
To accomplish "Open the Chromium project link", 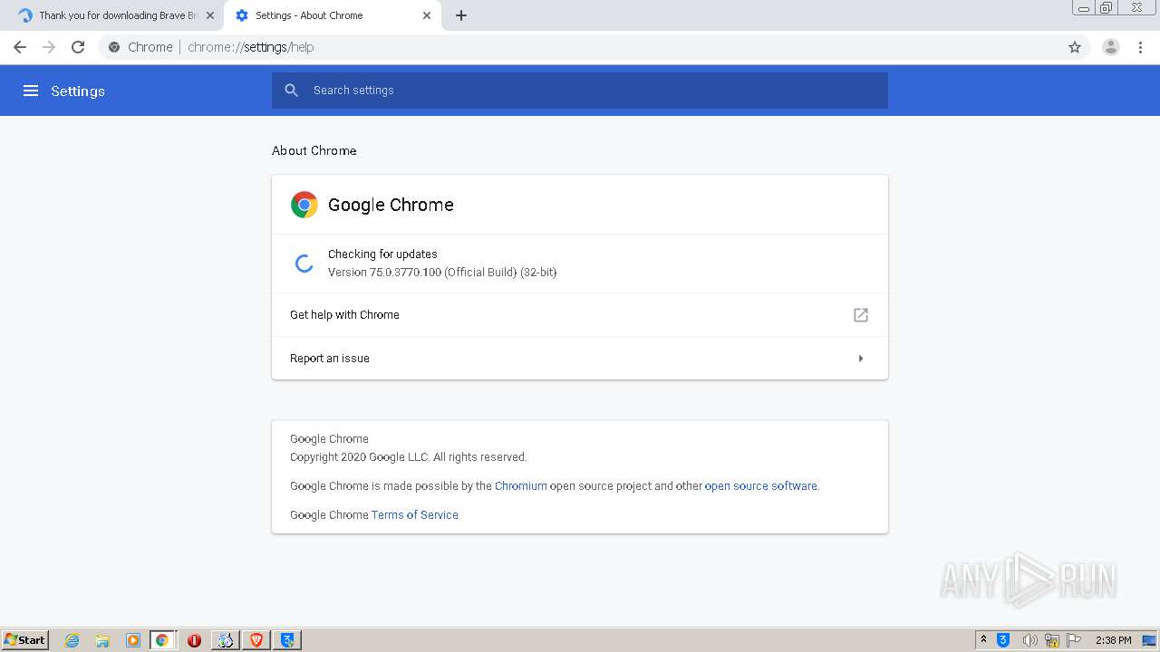I will pos(520,486).
